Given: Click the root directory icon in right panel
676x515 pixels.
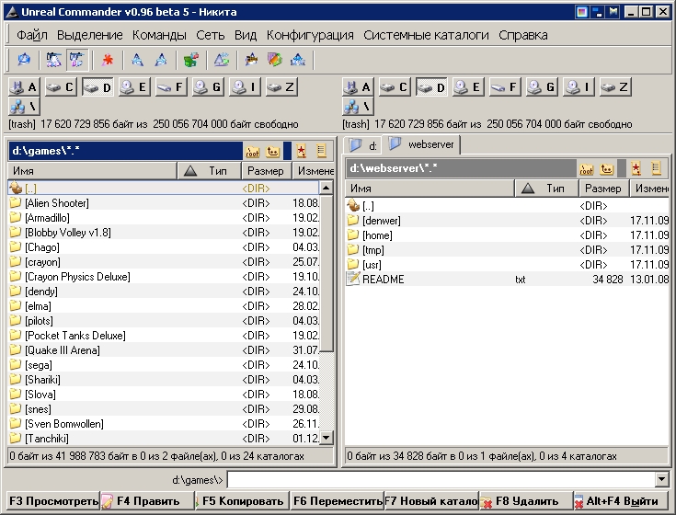Looking at the screenshot, I should (586, 169).
